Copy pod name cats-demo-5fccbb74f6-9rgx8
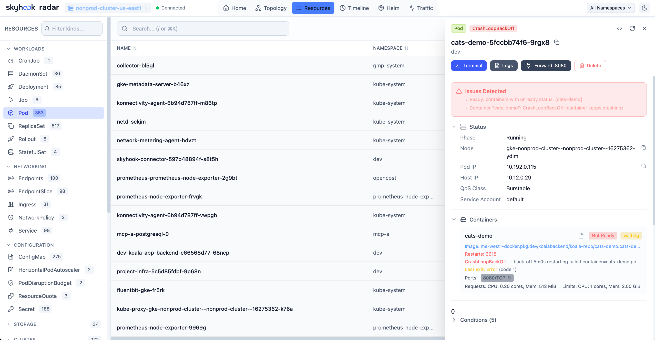 (557, 42)
